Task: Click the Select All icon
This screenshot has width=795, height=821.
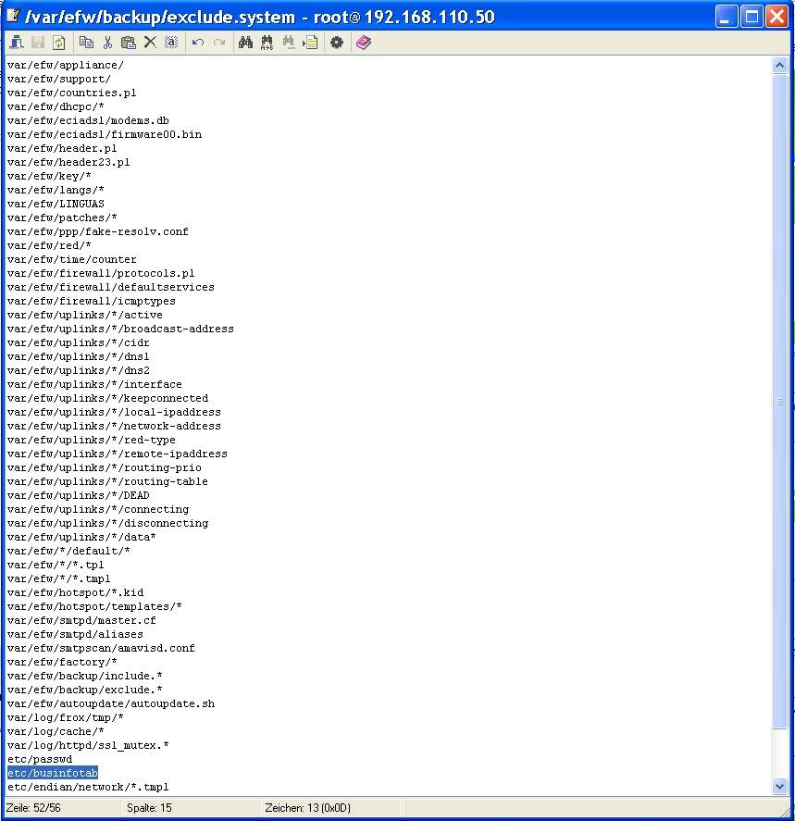Action: click(171, 43)
